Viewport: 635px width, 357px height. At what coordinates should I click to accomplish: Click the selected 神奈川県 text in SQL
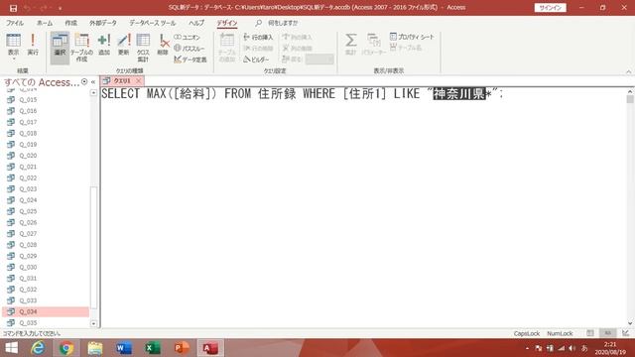[459, 94]
